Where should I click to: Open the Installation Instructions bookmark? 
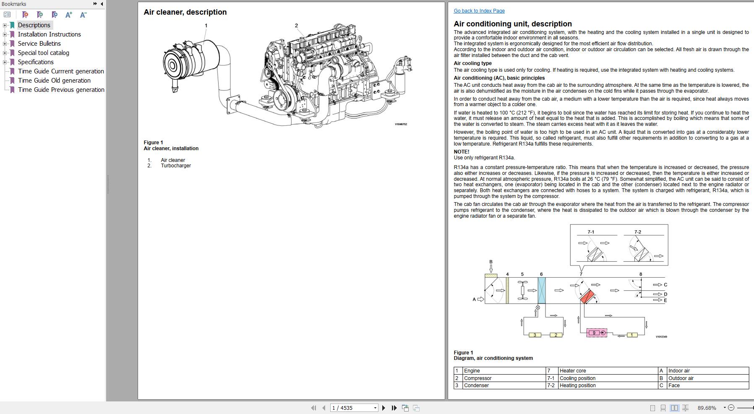pos(50,34)
